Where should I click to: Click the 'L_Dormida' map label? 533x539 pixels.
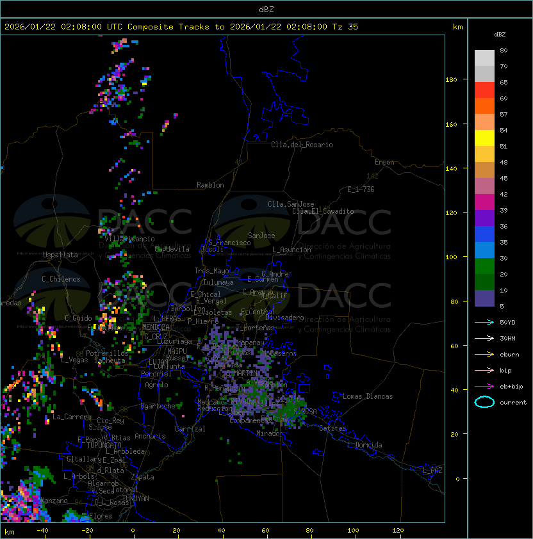coord(365,445)
